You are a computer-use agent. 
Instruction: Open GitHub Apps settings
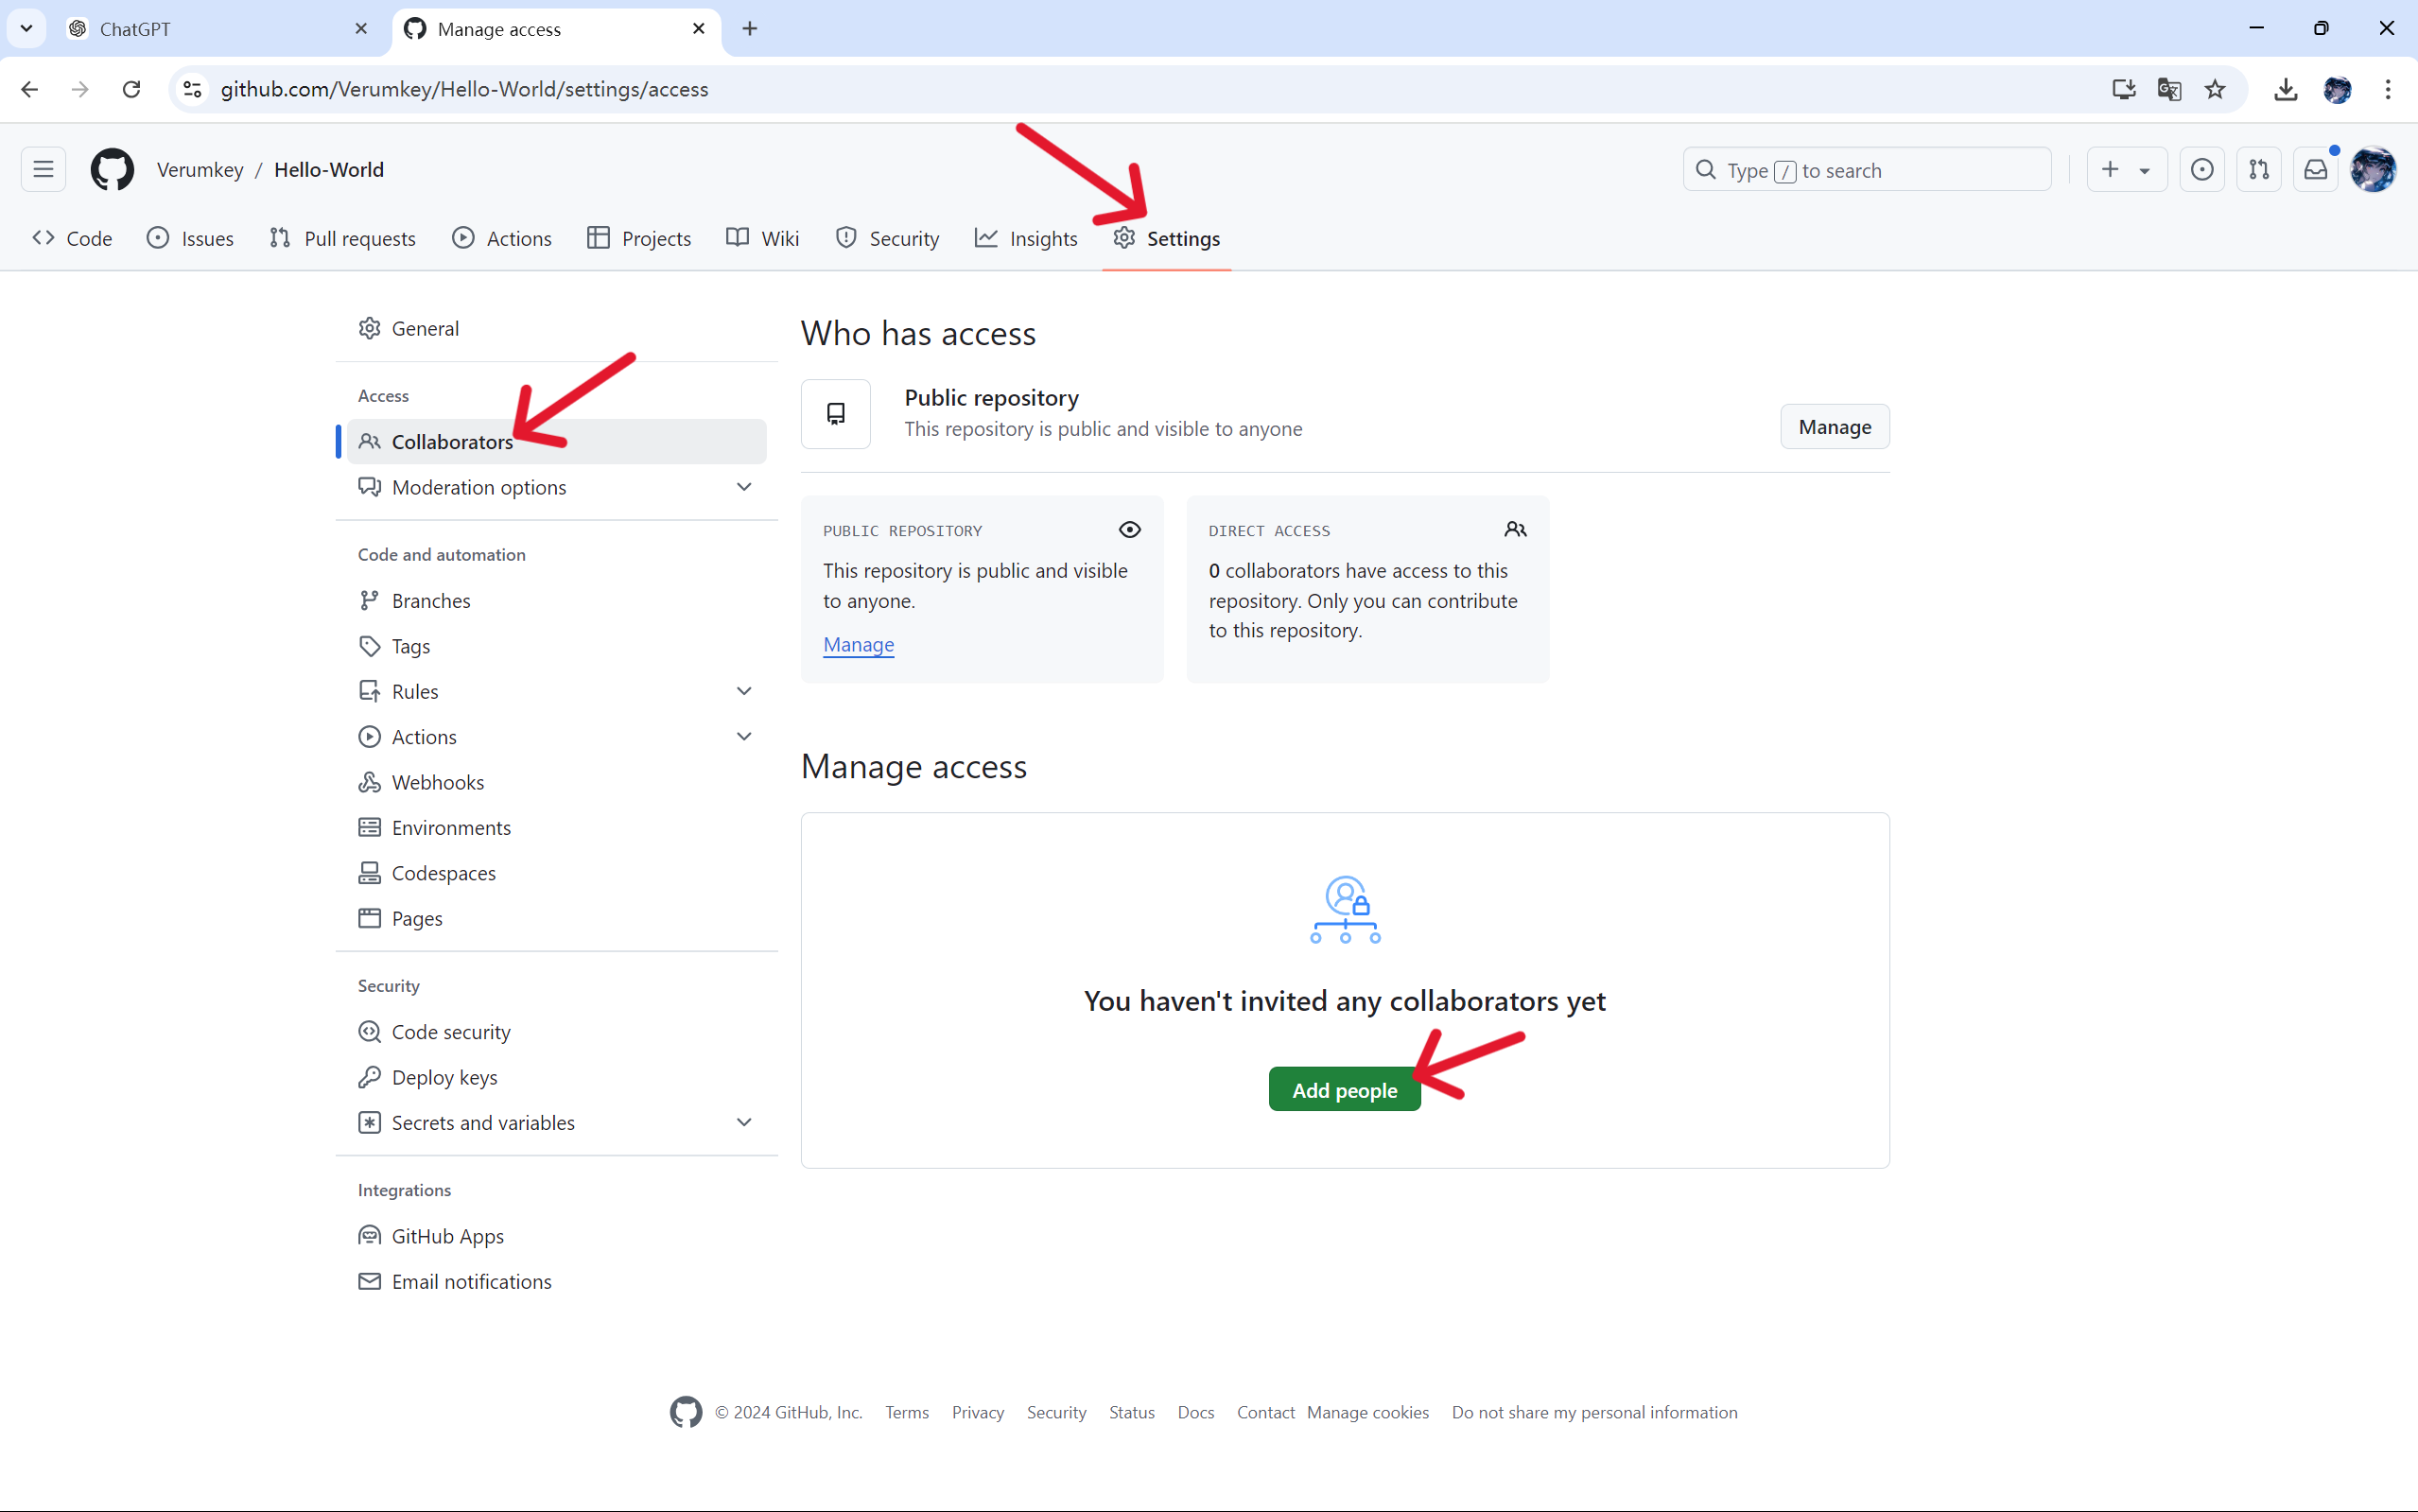pyautogui.click(x=557, y=1236)
